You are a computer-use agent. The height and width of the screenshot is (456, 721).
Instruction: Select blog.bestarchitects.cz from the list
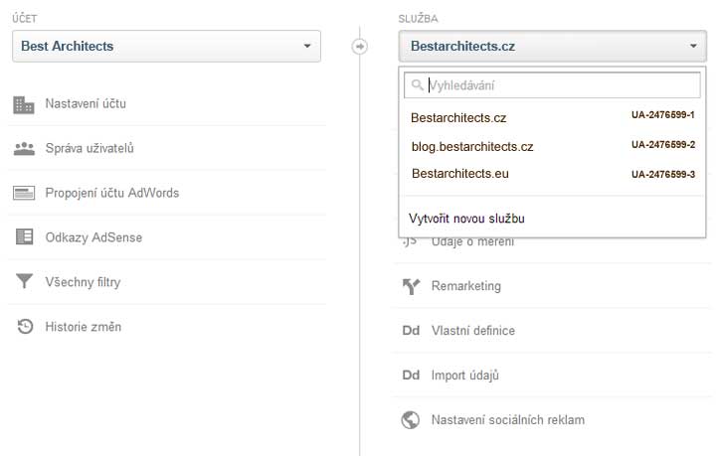[x=472, y=147]
